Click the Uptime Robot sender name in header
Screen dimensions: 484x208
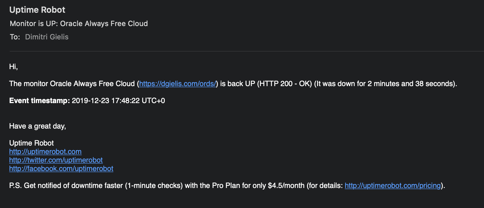click(x=37, y=10)
